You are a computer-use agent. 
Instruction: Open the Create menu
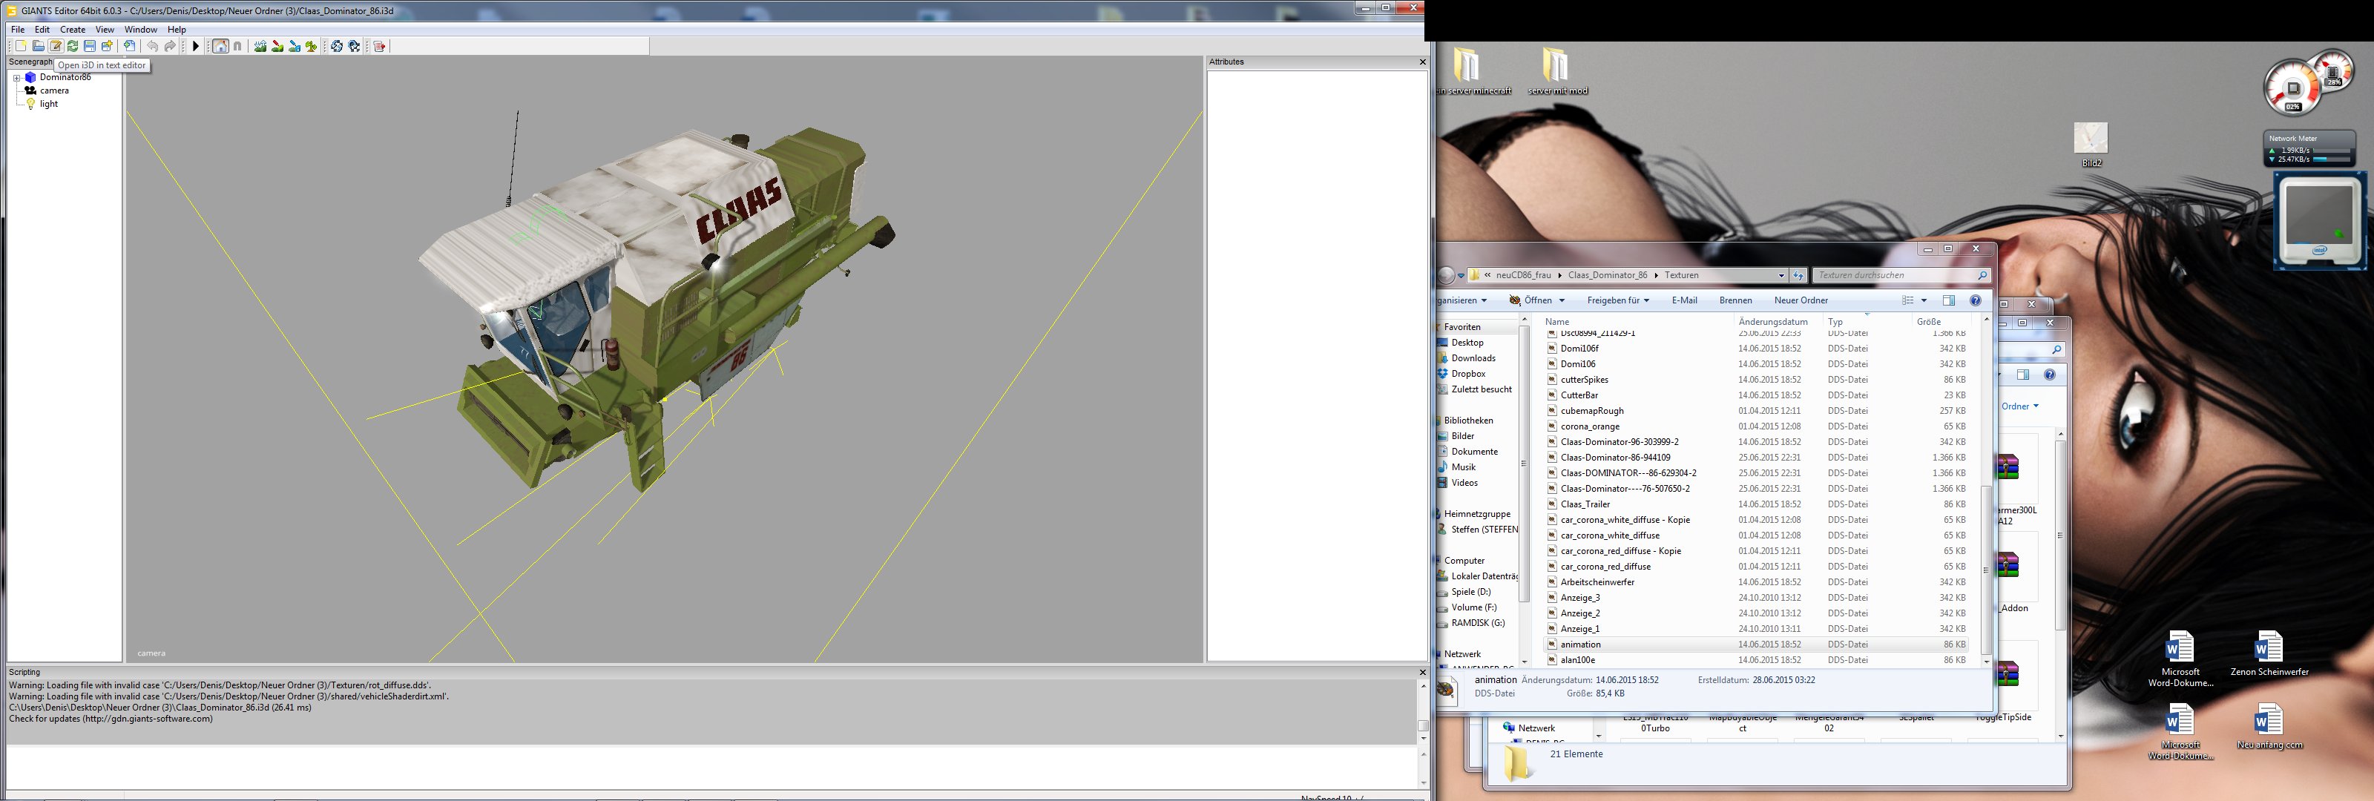tap(73, 30)
